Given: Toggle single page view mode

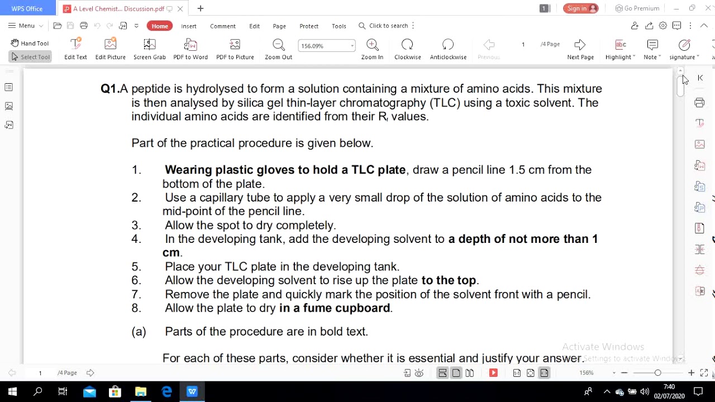Looking at the screenshot, I should (x=456, y=373).
